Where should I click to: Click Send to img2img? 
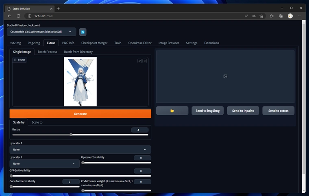click(x=207, y=111)
